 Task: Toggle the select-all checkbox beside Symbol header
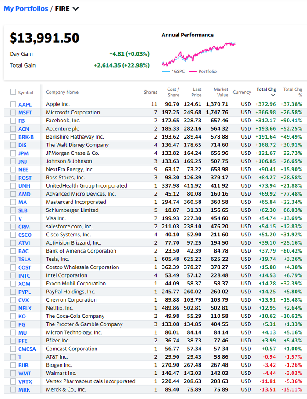pyautogui.click(x=13, y=92)
